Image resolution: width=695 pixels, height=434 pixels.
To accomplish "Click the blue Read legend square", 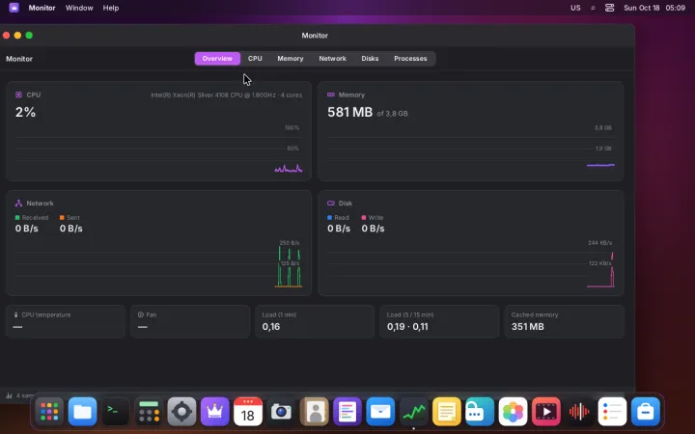I will 329,217.
